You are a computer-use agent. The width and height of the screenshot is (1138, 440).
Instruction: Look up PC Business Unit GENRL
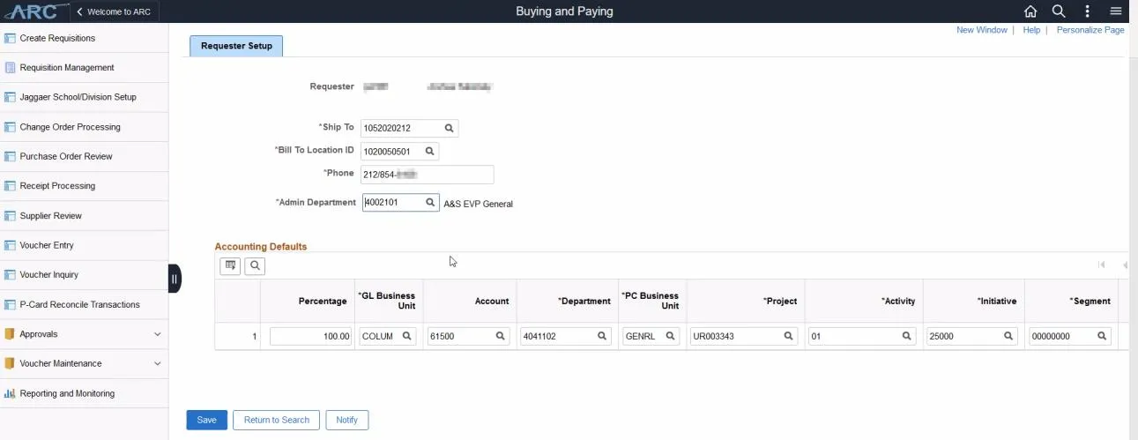[x=670, y=336]
